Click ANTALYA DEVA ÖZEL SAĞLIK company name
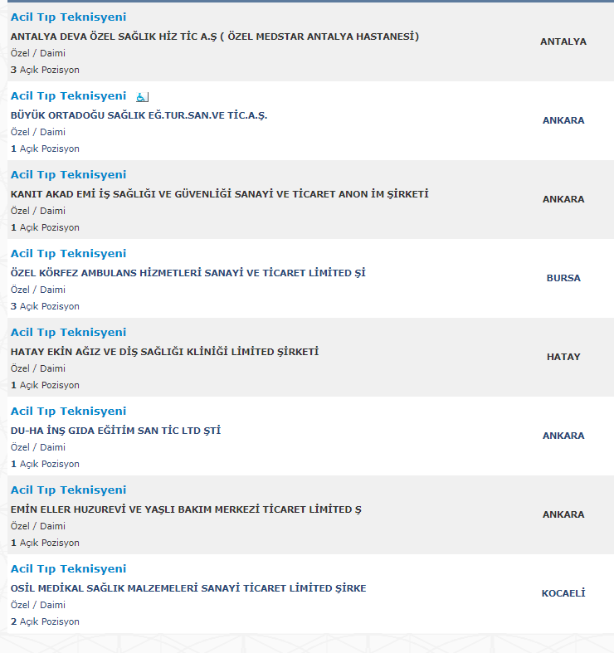 [x=215, y=37]
